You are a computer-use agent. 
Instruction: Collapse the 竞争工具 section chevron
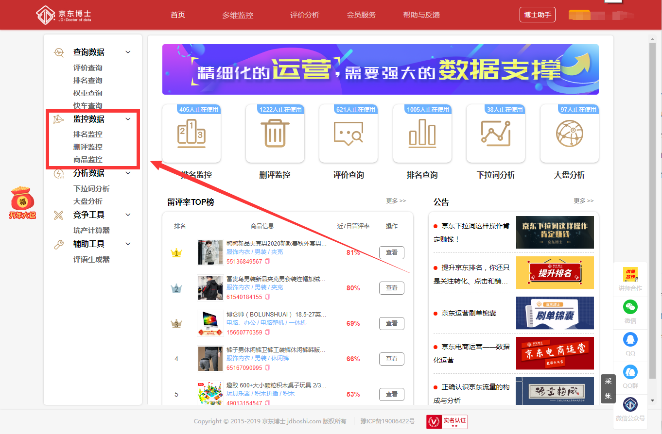[x=128, y=215]
